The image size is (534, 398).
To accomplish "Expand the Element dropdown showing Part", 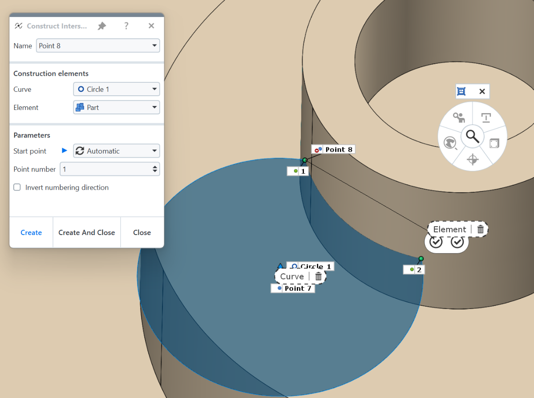I will tap(116, 107).
